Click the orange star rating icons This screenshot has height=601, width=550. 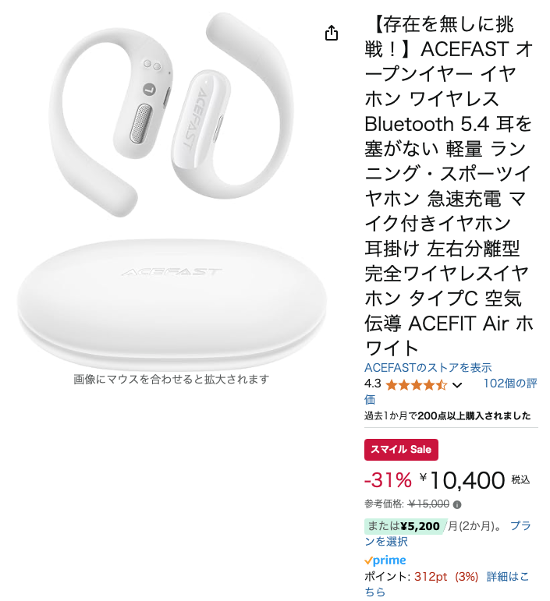tap(417, 384)
